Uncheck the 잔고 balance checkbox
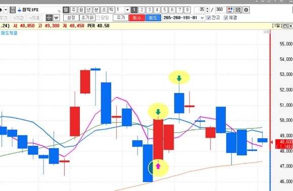Viewport: 293px width, 191px height. point(209,18)
